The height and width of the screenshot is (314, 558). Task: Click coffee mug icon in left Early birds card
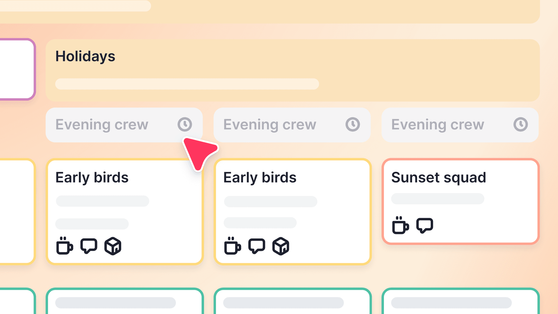64,246
